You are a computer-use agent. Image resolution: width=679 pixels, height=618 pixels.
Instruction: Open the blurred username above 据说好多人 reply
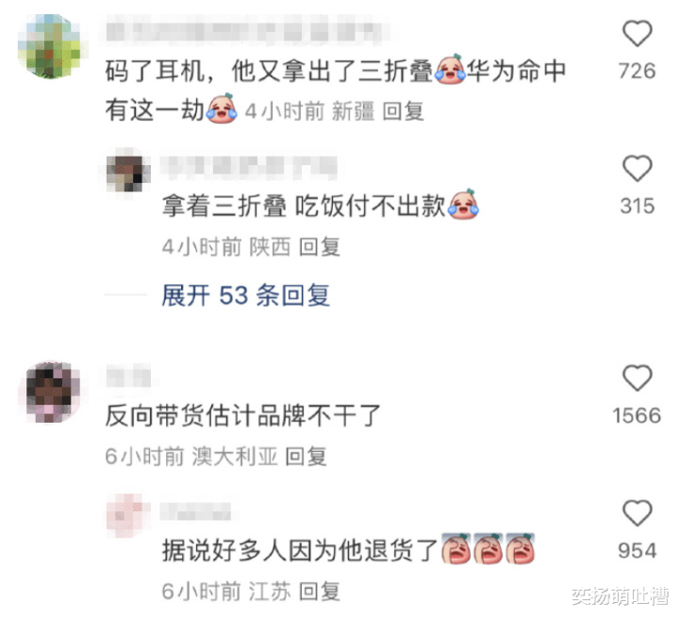click(195, 511)
